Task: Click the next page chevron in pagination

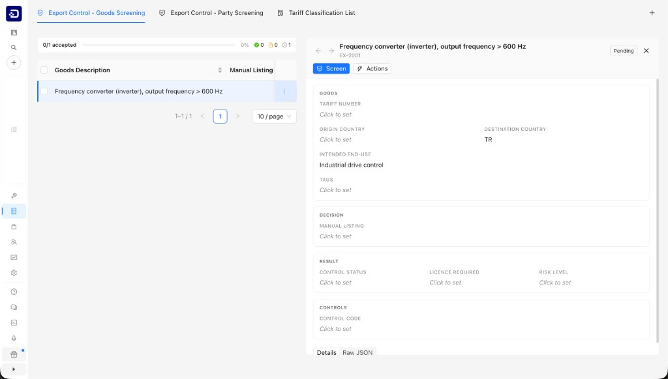Action: 237,116
